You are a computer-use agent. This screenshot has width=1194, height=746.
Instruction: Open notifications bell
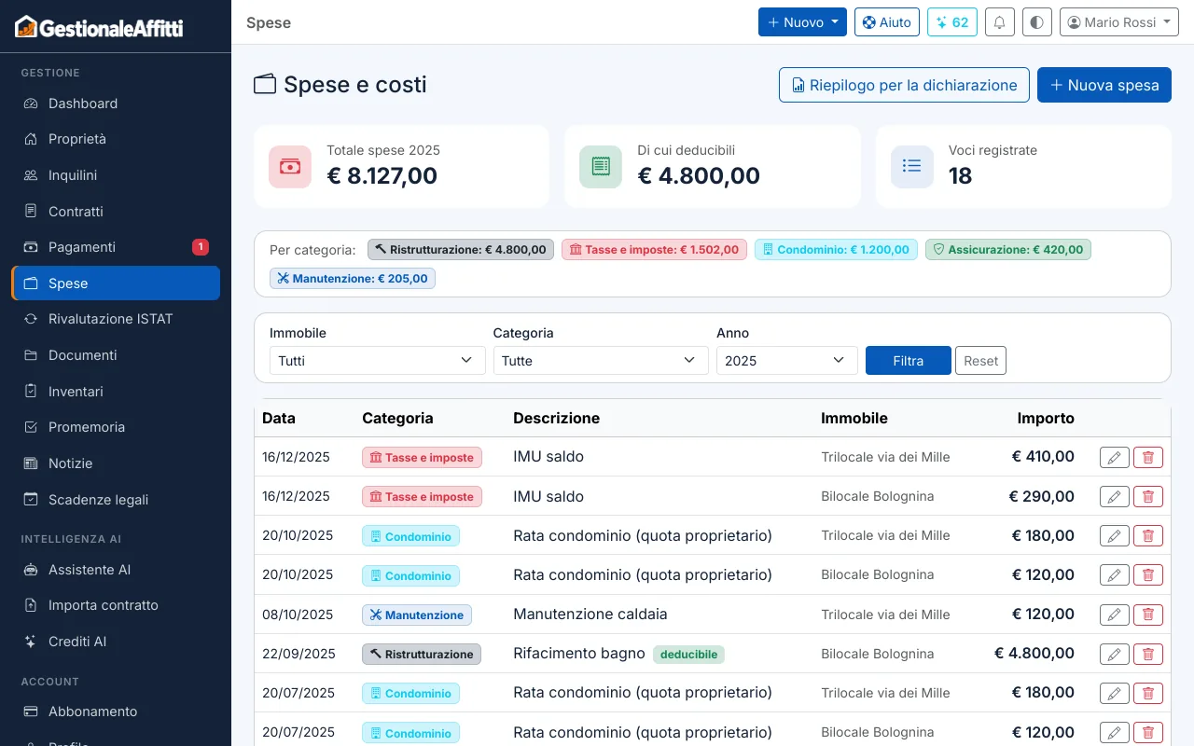(1000, 22)
